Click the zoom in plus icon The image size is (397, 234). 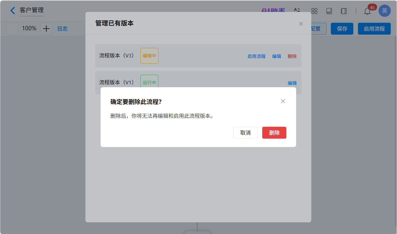click(x=46, y=28)
